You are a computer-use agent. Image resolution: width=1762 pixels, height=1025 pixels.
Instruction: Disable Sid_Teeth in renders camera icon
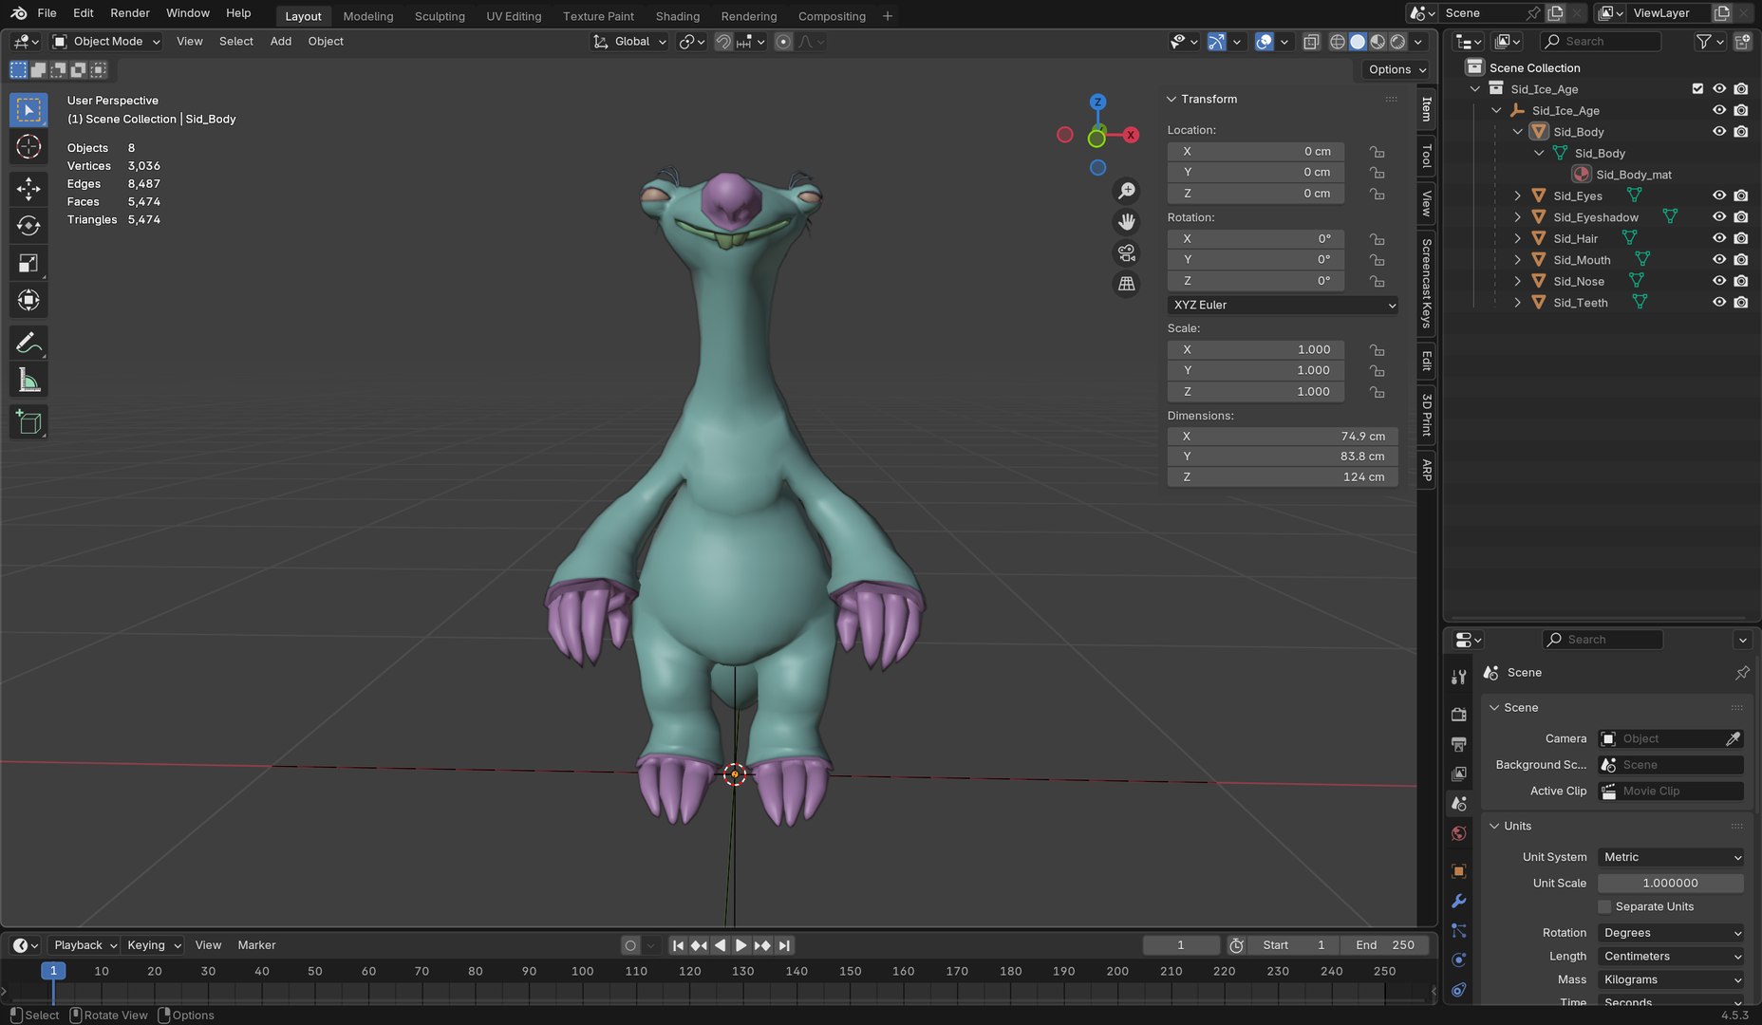1740,303
